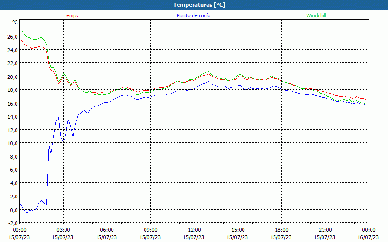
Task: Click the 10,0 y-axis value
Action: (13, 143)
